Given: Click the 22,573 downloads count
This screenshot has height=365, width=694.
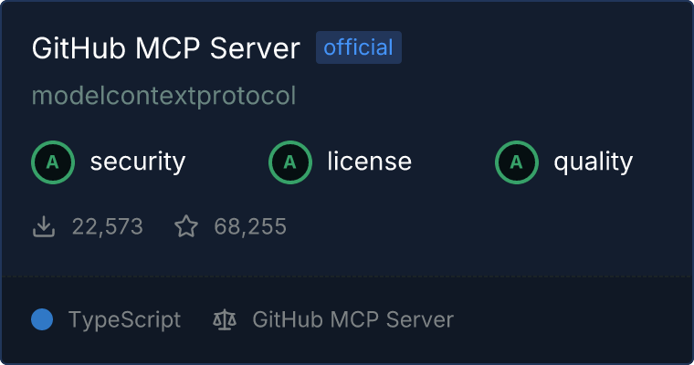Looking at the screenshot, I should 108,226.
